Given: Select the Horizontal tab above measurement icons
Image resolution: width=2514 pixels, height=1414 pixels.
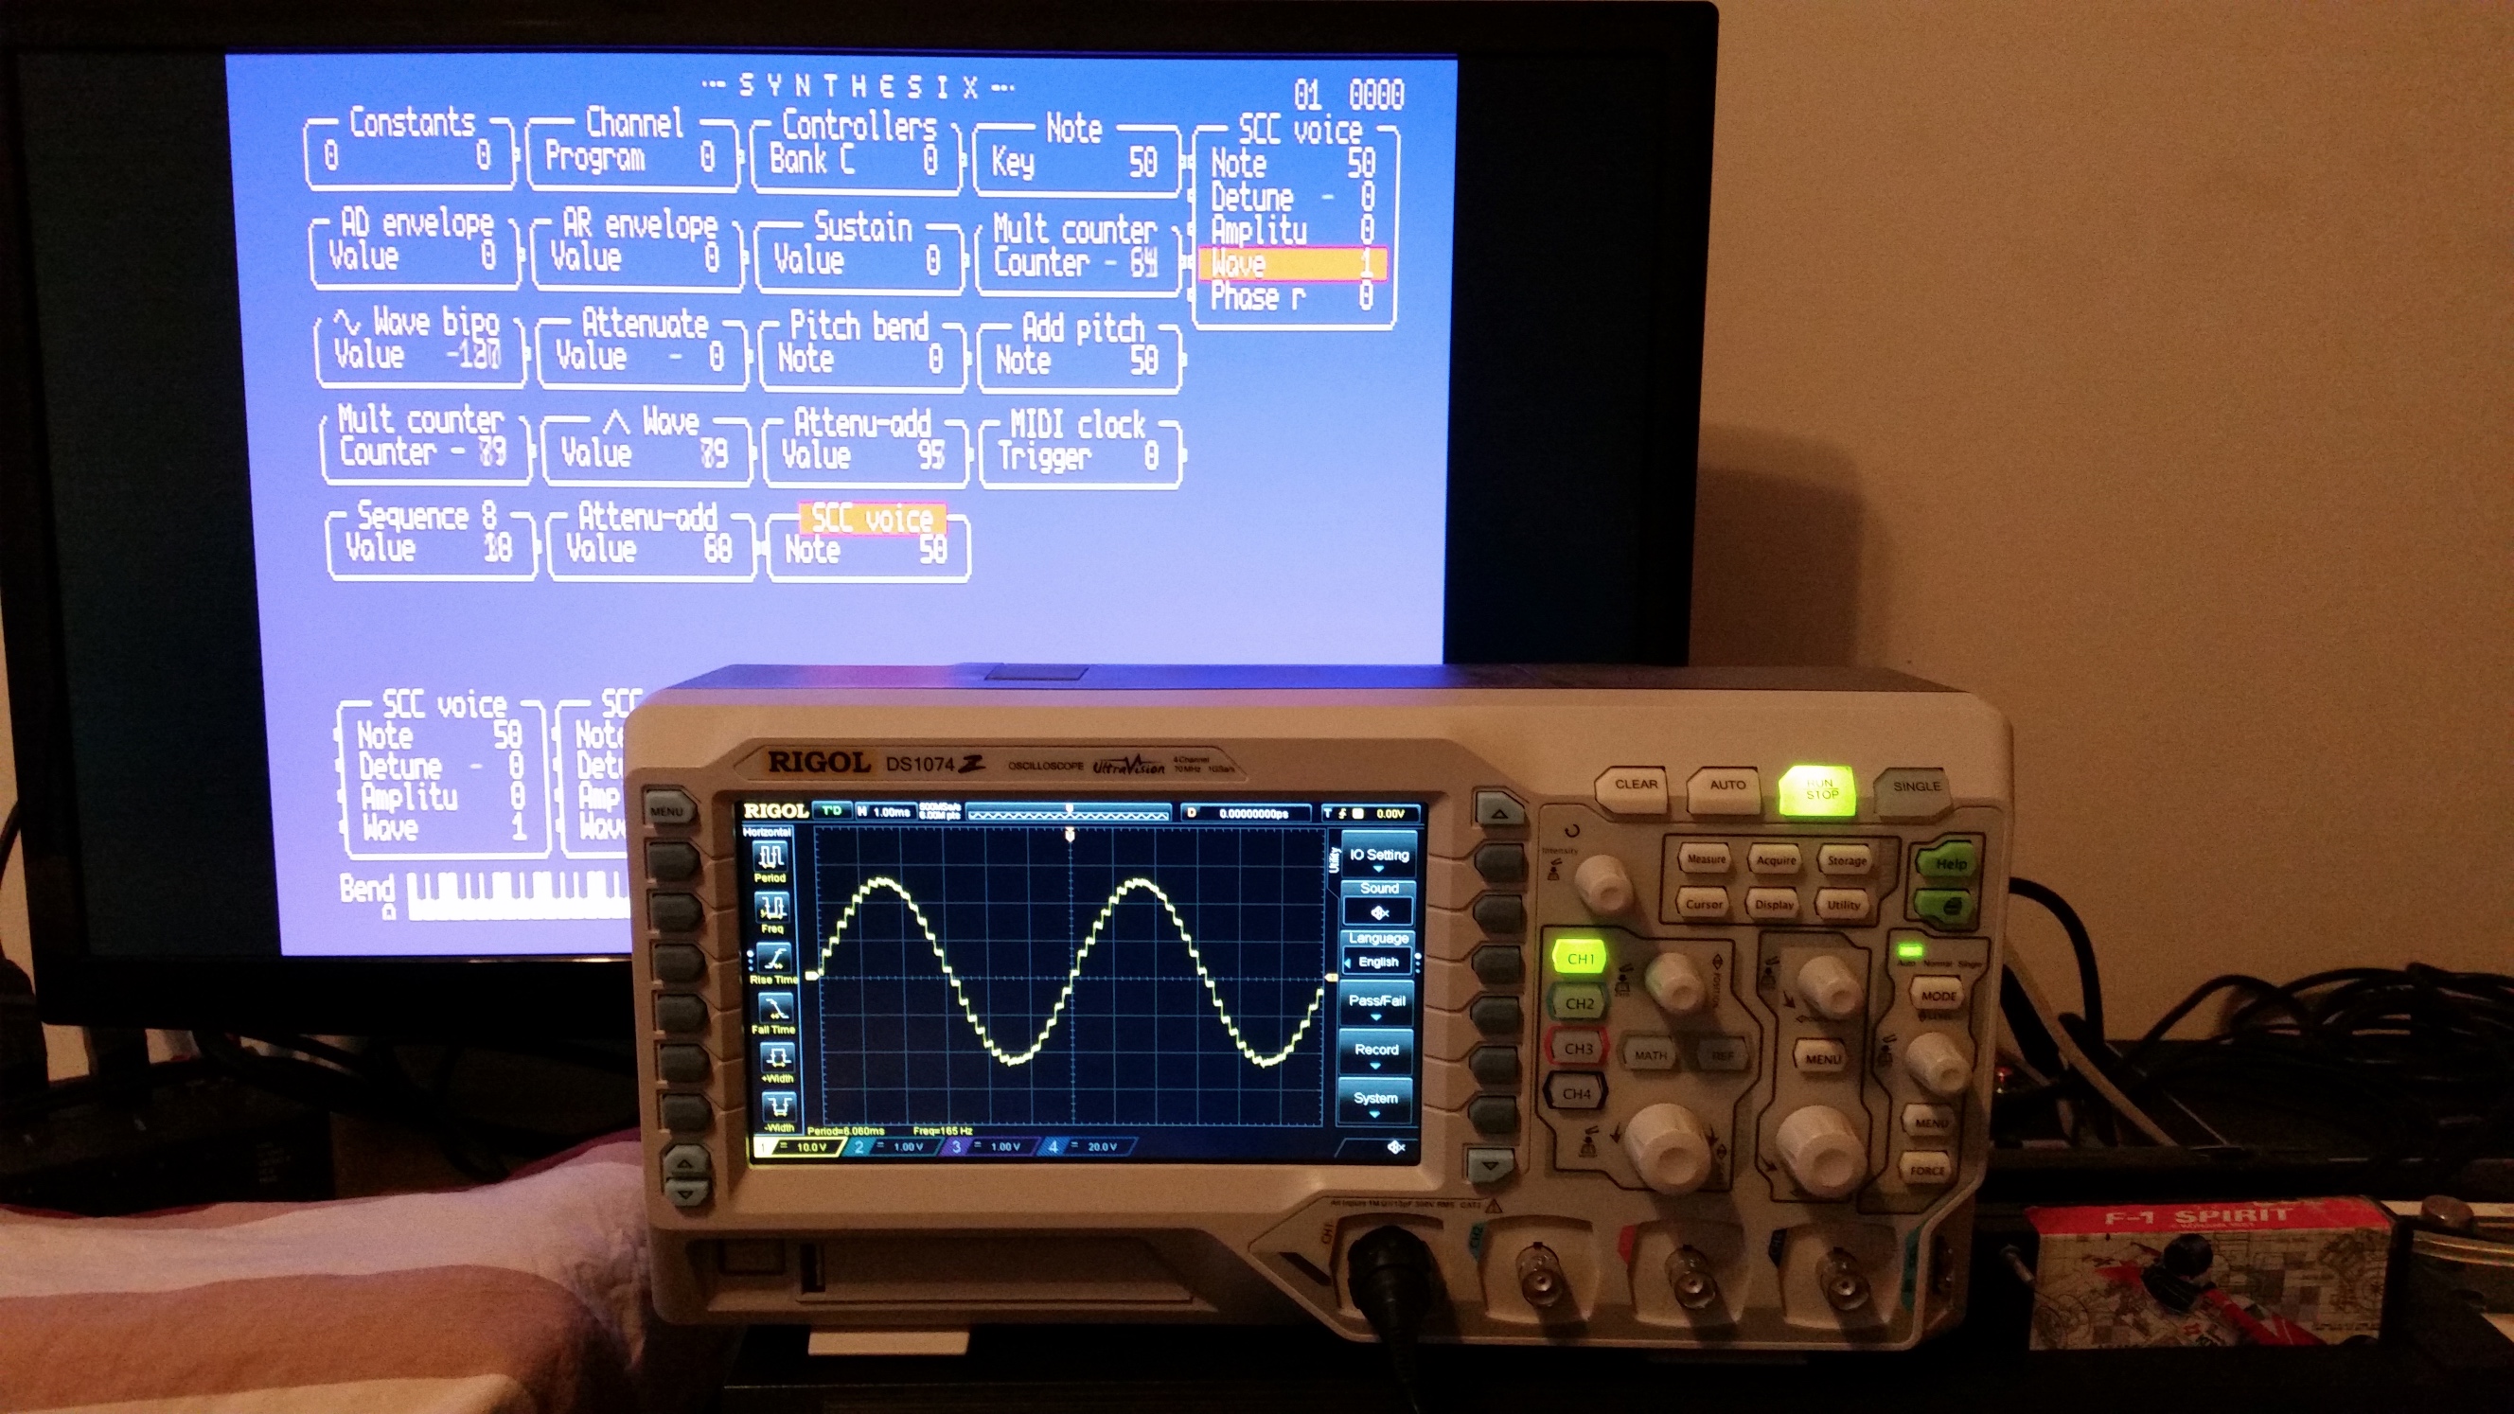Looking at the screenshot, I should (x=767, y=832).
